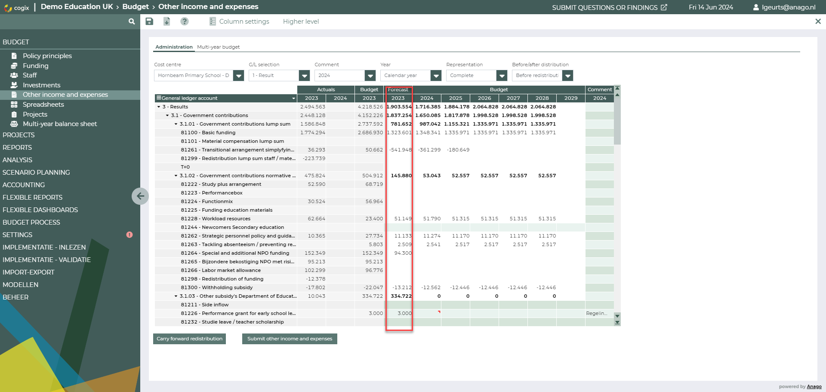The image size is (826, 392).
Task: Collapse 3.1.01 Government contributions lump sum
Action: [x=176, y=124]
